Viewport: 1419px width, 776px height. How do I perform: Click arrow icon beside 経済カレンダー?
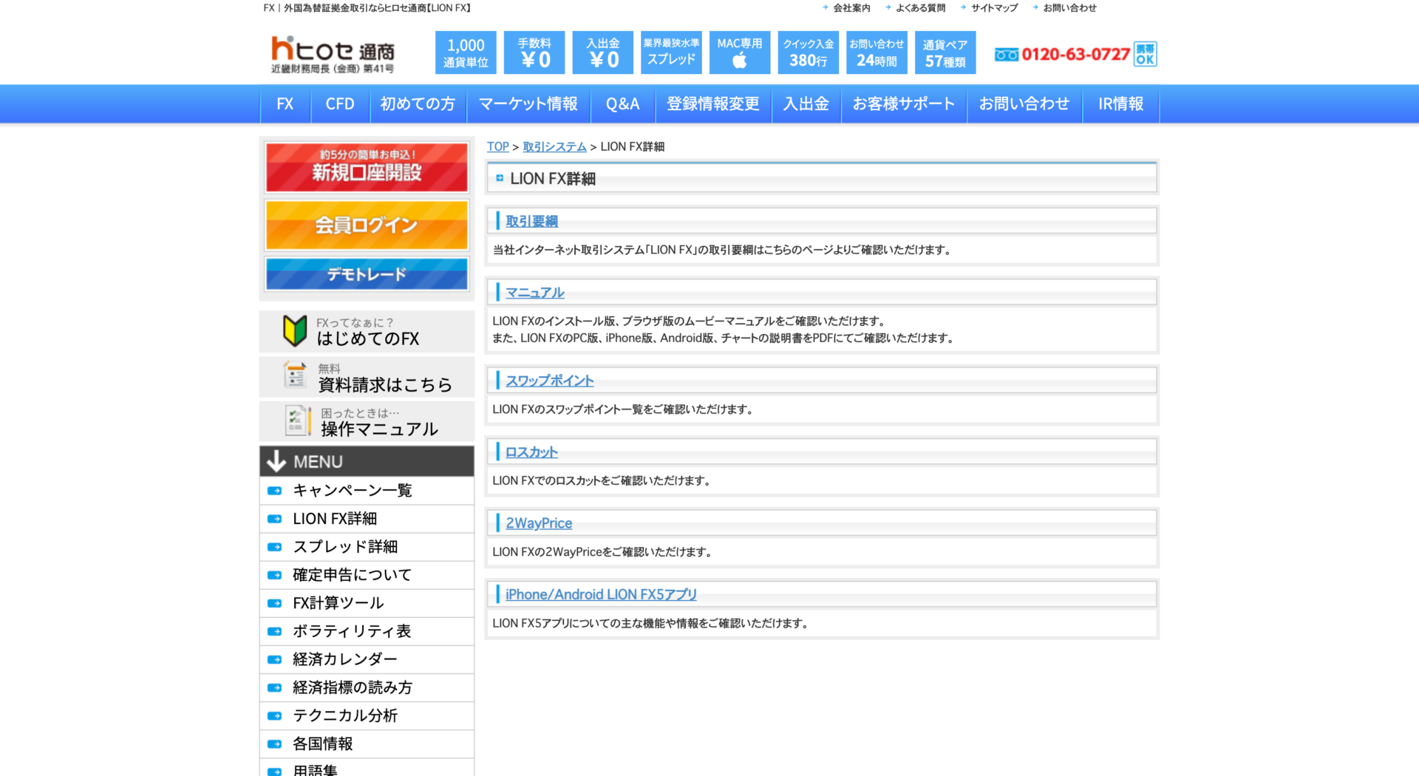[275, 659]
